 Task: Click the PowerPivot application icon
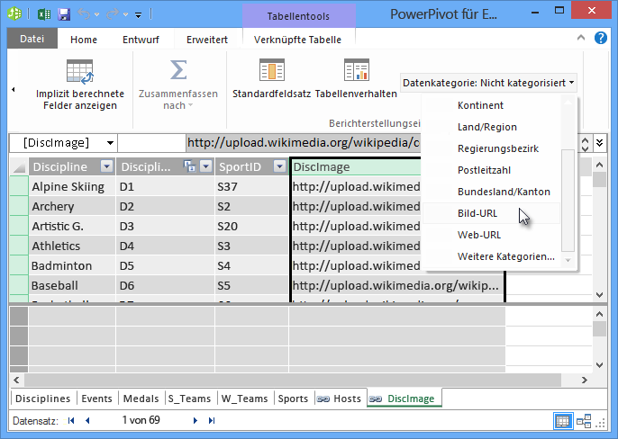pos(14,14)
